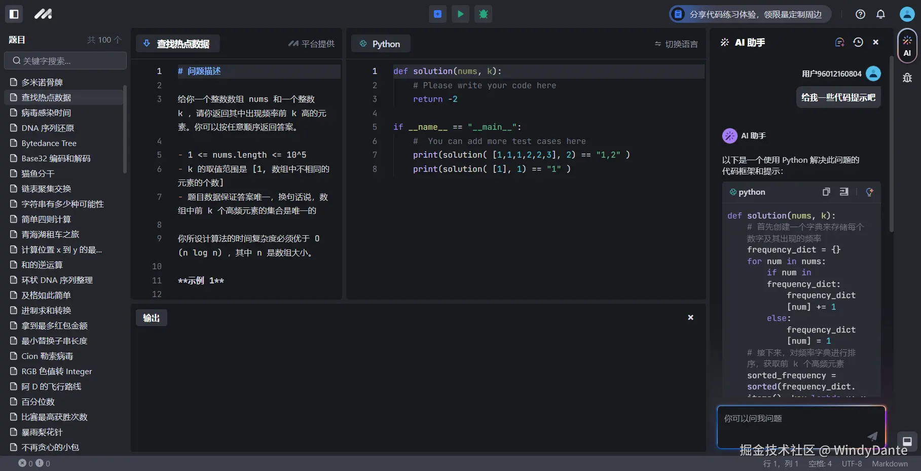Open the 切换语言 language switcher
Viewport: 921px width, 471px height.
click(676, 44)
